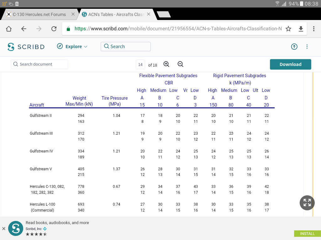
Task: Close the ACN's Tables tab
Action: click(x=149, y=14)
